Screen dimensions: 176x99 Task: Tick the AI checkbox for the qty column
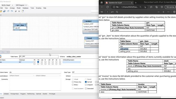point(56,62)
